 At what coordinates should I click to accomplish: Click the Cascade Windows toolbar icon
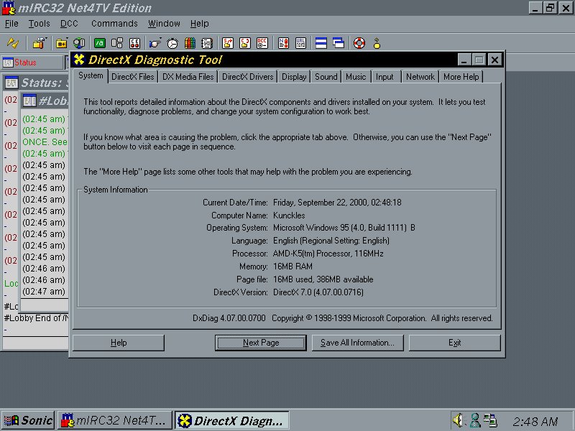[x=339, y=43]
